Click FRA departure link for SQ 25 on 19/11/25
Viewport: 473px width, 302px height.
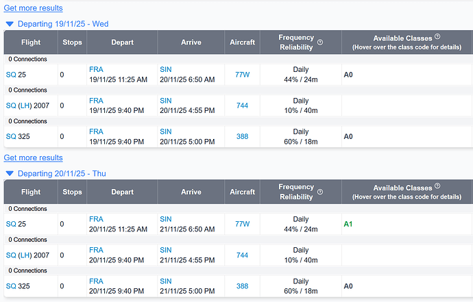pos(96,69)
